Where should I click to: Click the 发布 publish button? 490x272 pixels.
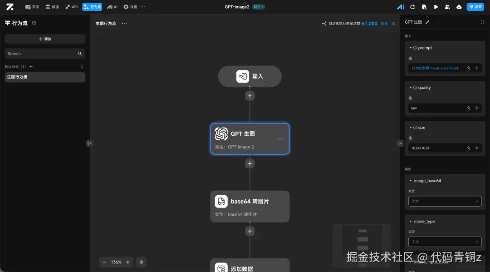[475, 7]
